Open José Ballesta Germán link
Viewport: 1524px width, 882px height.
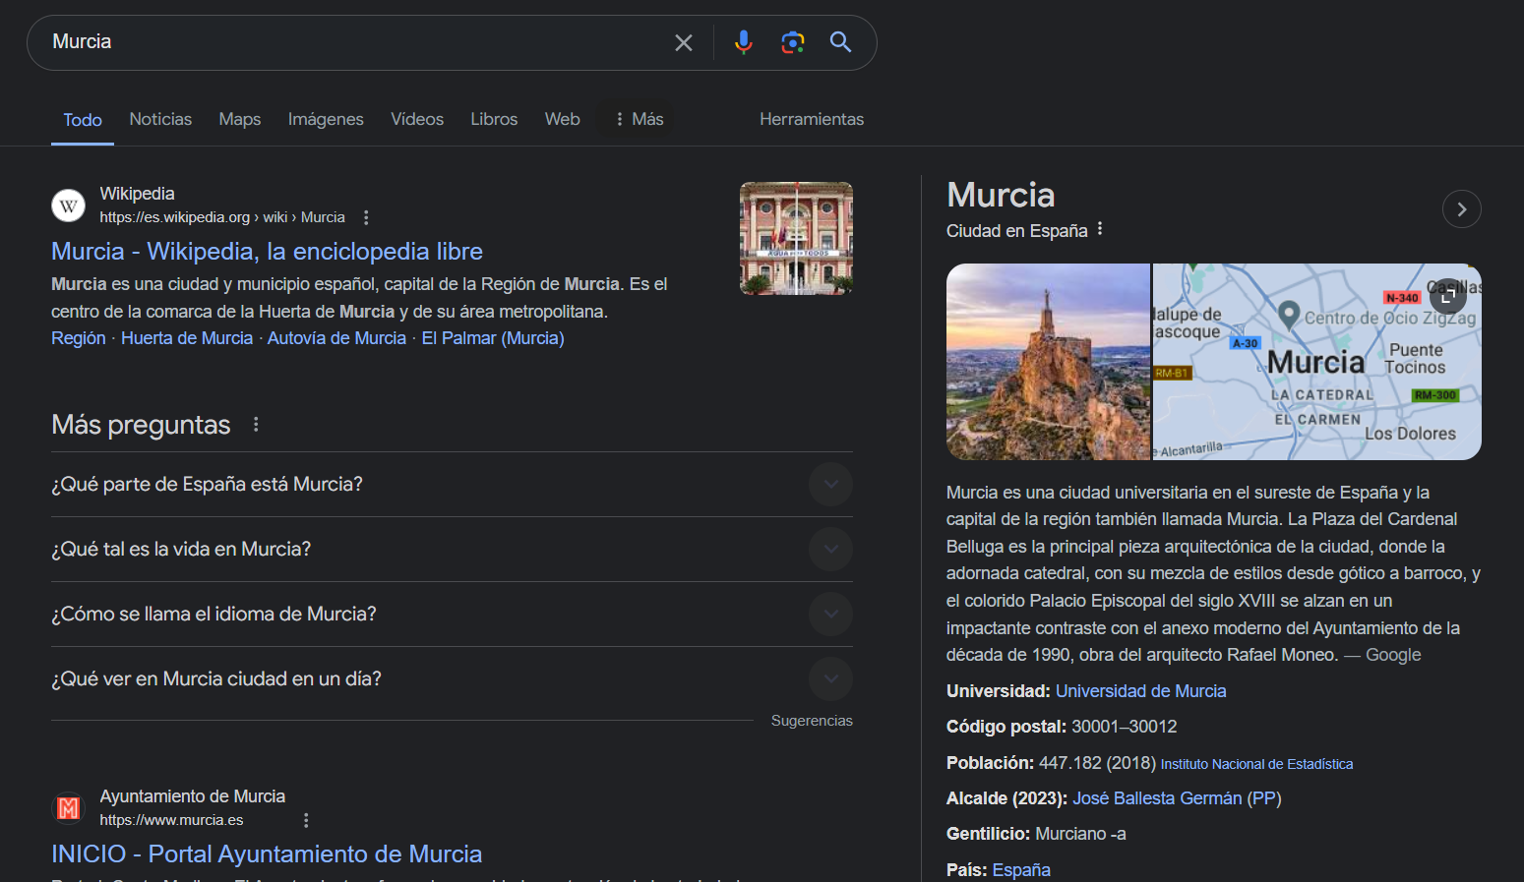[1157, 798]
